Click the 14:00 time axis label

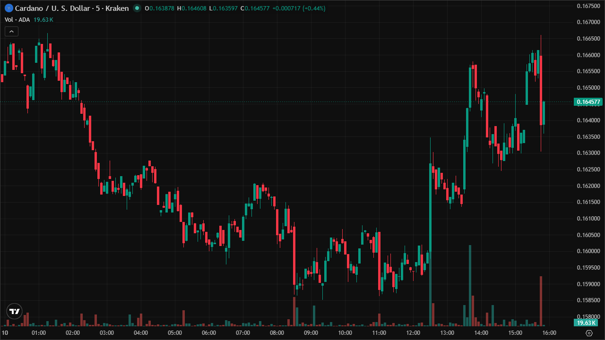pyautogui.click(x=481, y=333)
